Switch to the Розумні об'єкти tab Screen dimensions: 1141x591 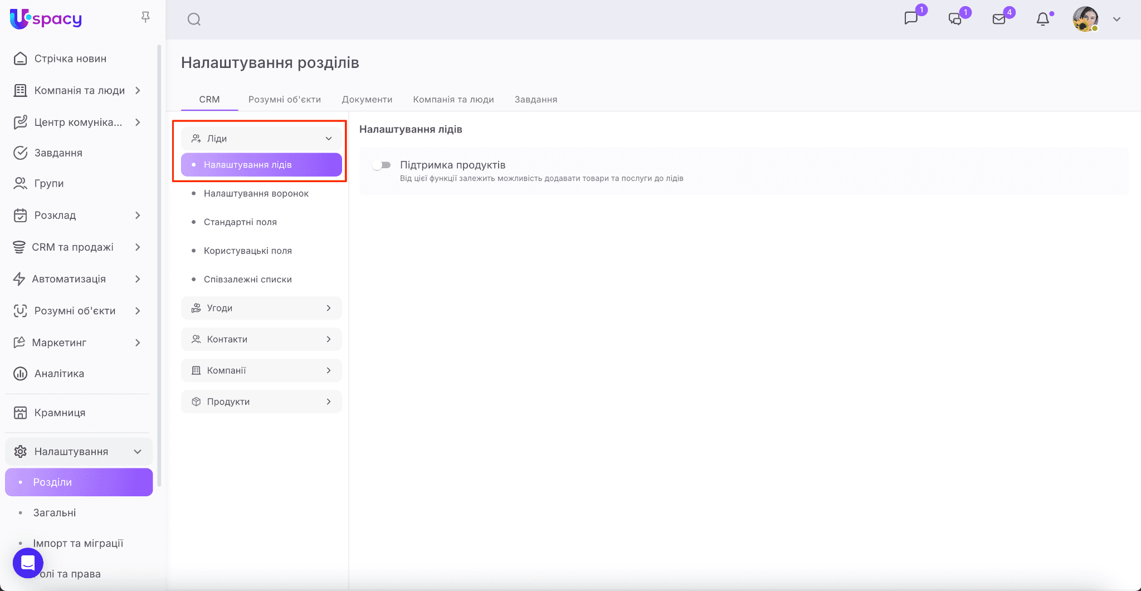click(x=284, y=100)
